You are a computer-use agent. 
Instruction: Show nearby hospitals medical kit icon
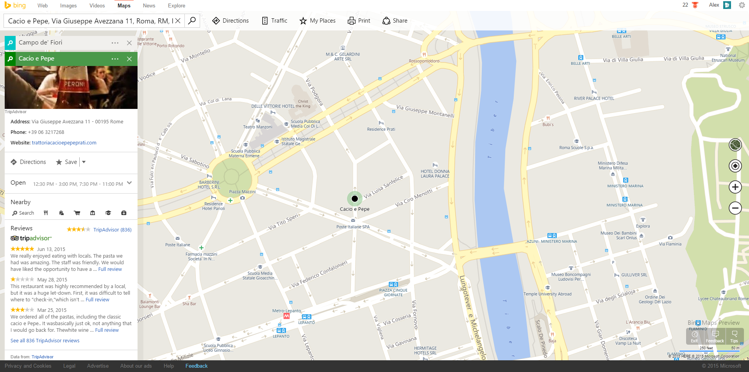(x=124, y=213)
